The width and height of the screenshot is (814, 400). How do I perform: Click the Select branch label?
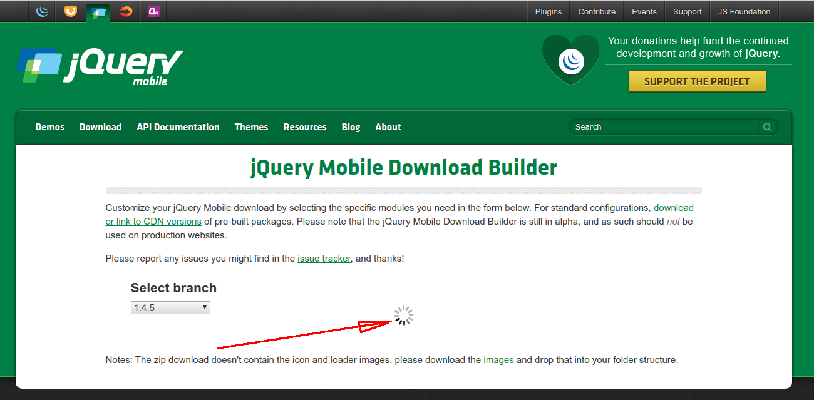pyautogui.click(x=173, y=288)
